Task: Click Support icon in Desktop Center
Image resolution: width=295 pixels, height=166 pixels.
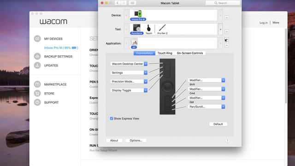Action: pyautogui.click(x=37, y=102)
